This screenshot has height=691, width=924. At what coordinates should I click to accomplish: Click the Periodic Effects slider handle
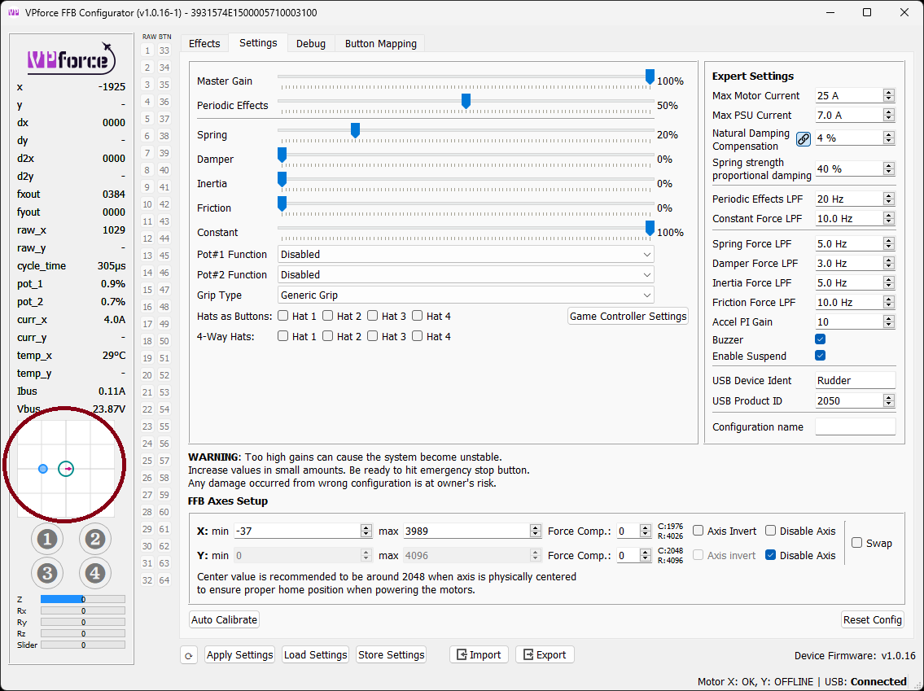(466, 101)
